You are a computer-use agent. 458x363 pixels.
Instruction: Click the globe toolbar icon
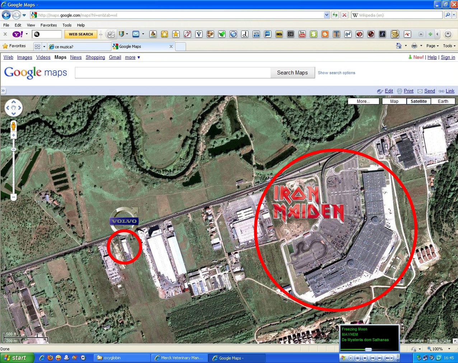(233, 34)
